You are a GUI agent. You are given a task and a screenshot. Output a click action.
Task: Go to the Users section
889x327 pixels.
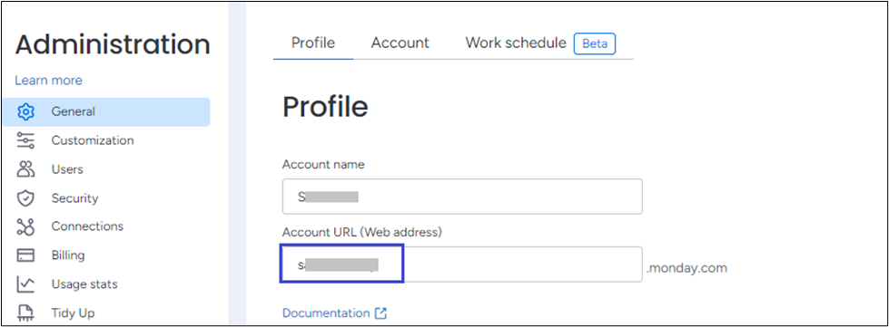click(67, 169)
